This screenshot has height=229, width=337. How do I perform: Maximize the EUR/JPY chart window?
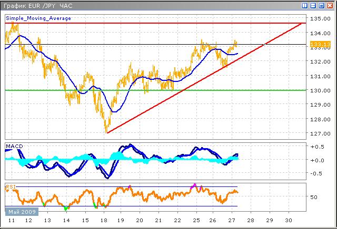pos(322,6)
